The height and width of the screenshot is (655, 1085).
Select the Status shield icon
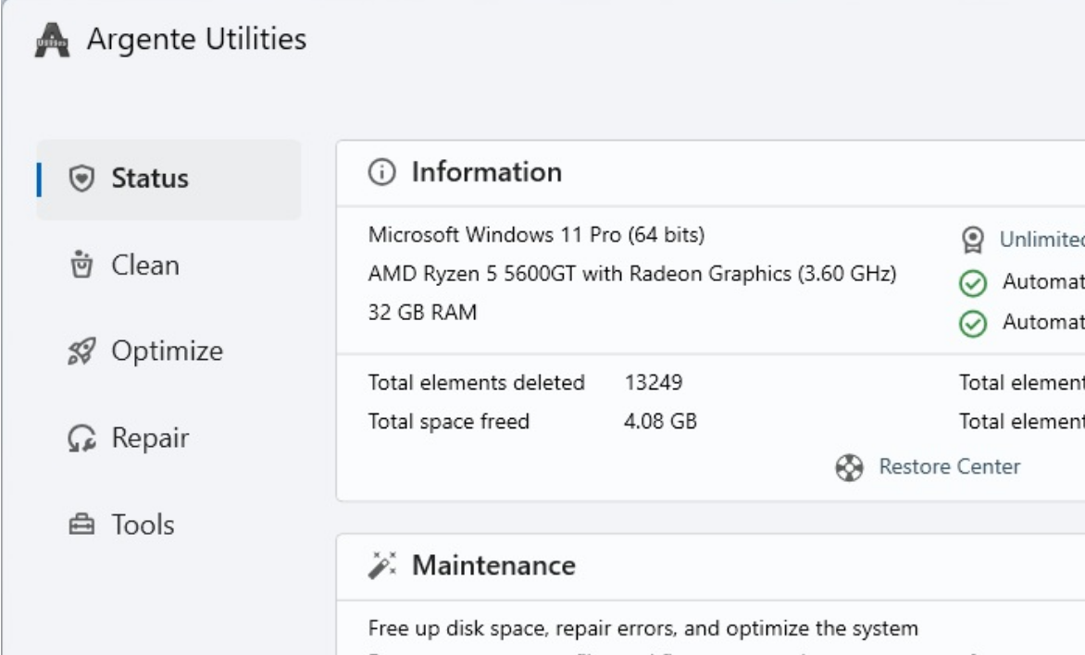click(x=81, y=179)
